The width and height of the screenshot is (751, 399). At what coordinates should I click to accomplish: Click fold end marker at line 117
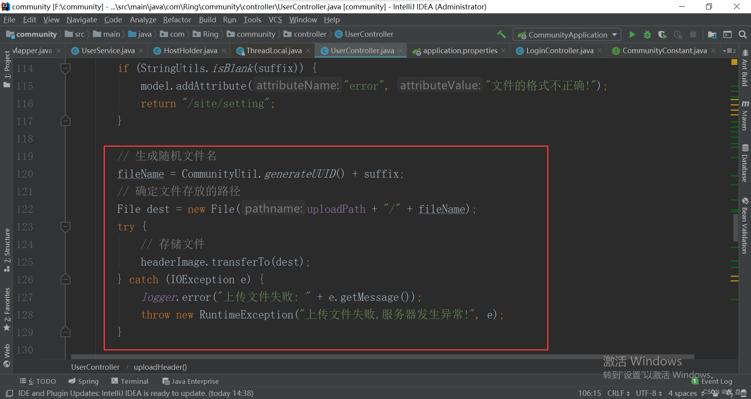(66, 121)
